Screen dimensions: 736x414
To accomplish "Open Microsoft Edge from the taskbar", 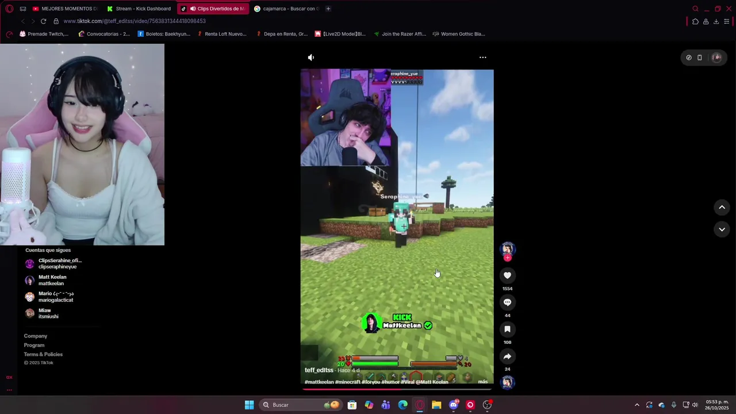I will pyautogui.click(x=402, y=405).
